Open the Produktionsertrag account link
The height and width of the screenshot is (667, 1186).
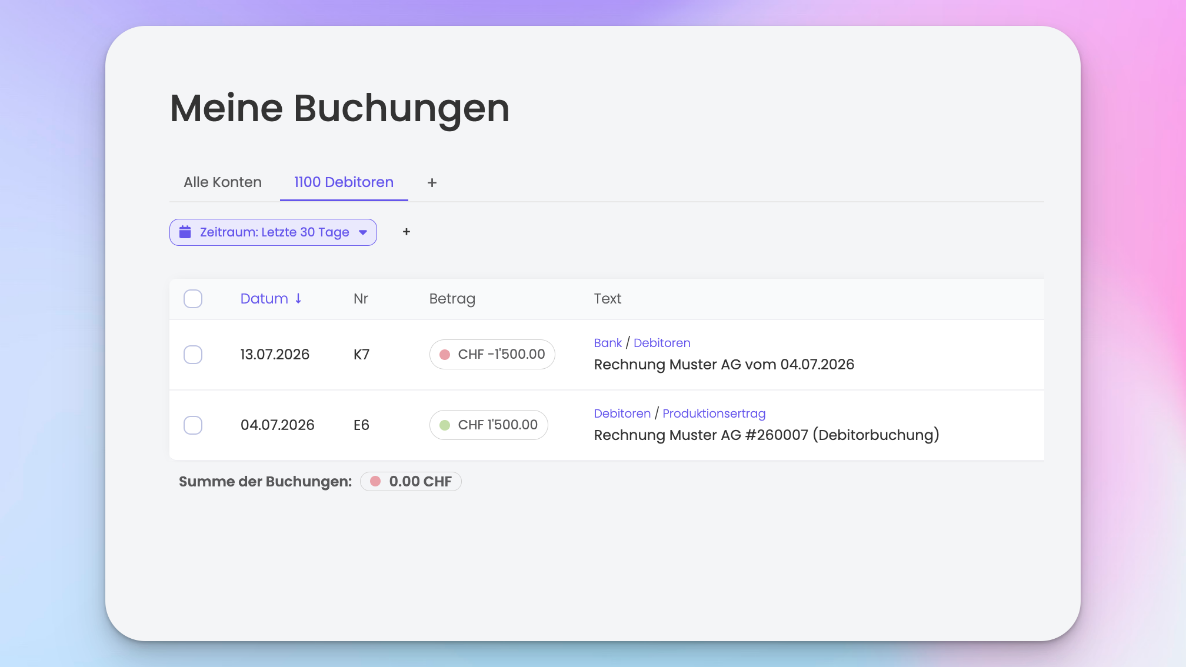714,413
